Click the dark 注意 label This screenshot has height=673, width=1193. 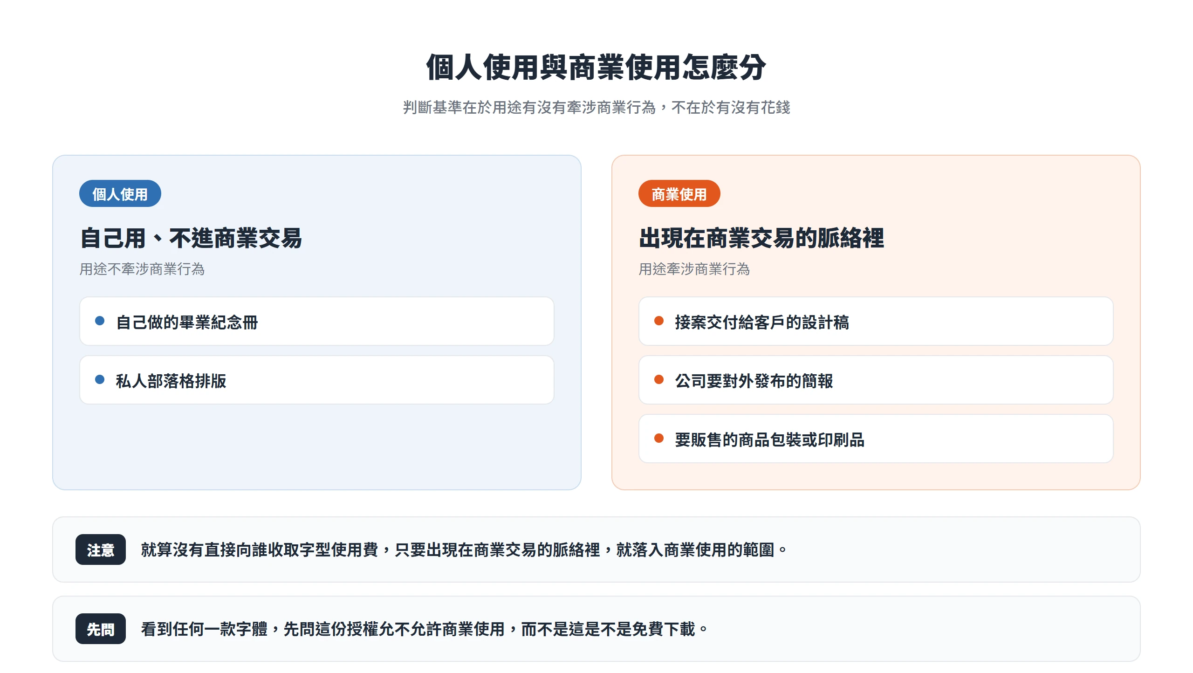(101, 549)
